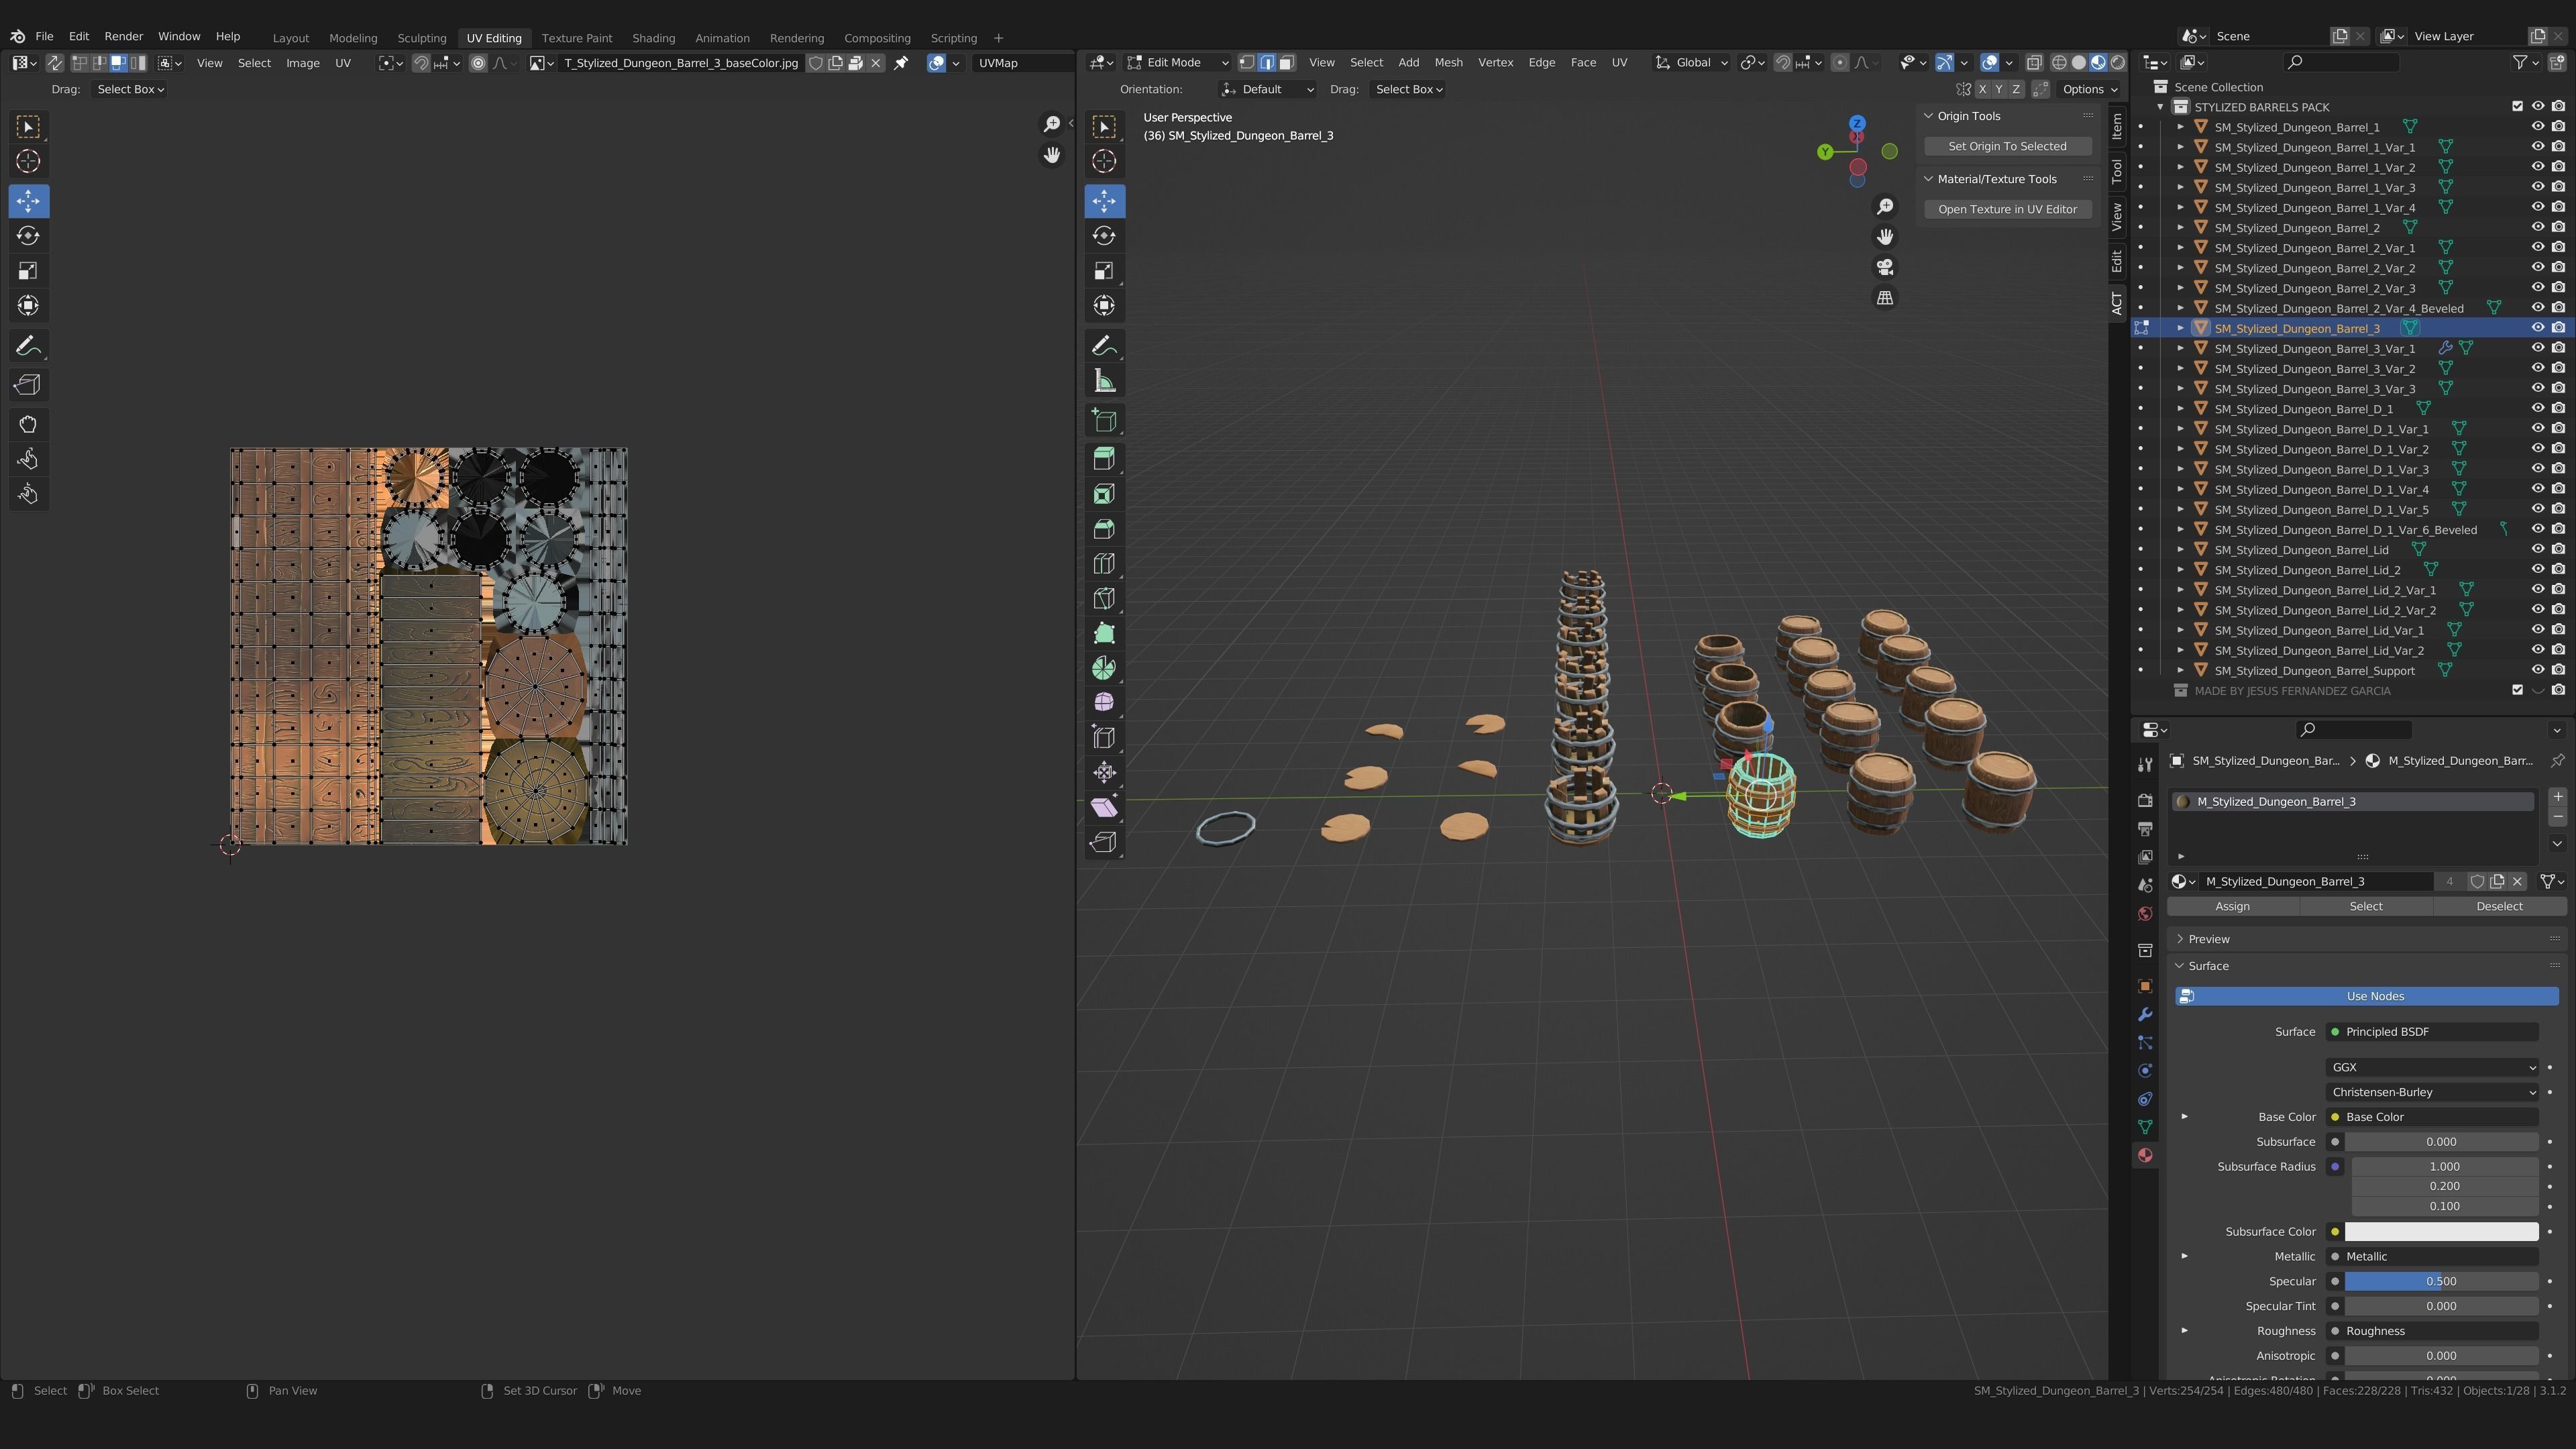The image size is (2576, 1449).
Task: Select the Loop Cut tool
Action: (x=1104, y=564)
